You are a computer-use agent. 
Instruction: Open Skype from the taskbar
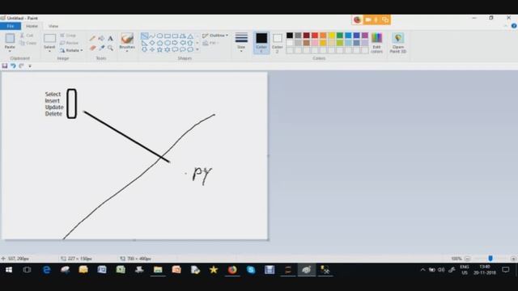pos(251,270)
